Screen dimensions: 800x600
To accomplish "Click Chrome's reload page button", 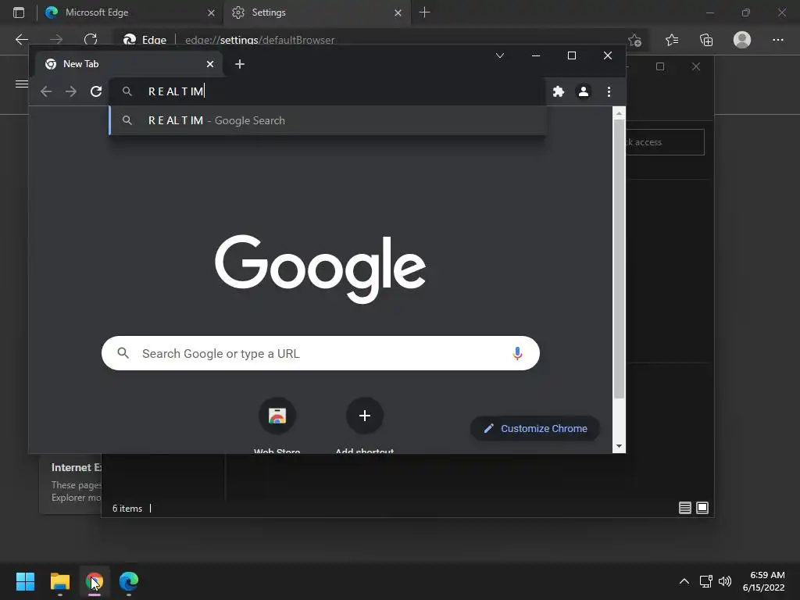I will [96, 91].
